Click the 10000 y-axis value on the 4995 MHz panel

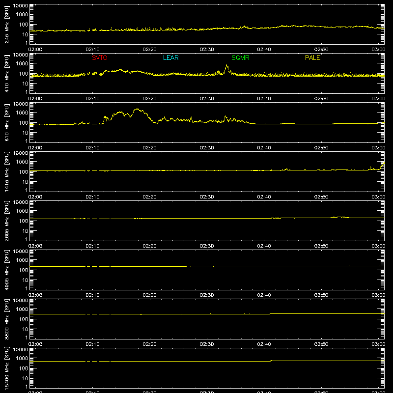(21, 252)
